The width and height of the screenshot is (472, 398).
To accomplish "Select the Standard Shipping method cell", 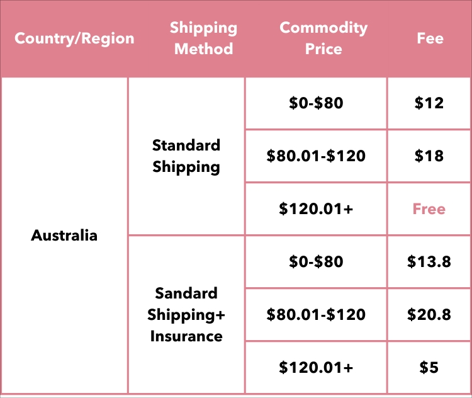I will tap(186, 156).
